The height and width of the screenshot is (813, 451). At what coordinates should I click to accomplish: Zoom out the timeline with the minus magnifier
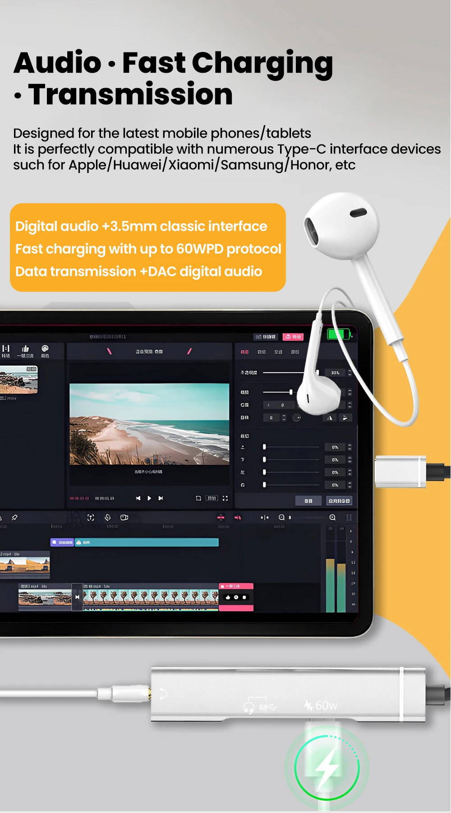click(282, 518)
